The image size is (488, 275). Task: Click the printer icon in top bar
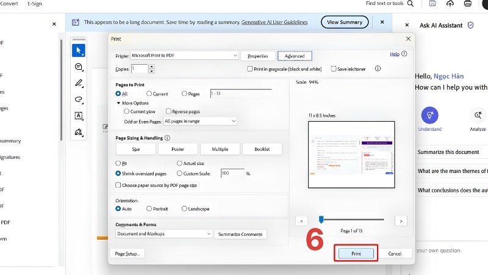[x=467, y=4]
